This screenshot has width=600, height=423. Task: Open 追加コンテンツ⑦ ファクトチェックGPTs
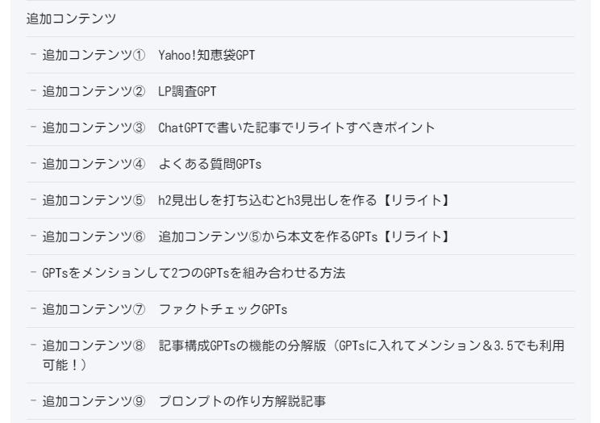165,310
